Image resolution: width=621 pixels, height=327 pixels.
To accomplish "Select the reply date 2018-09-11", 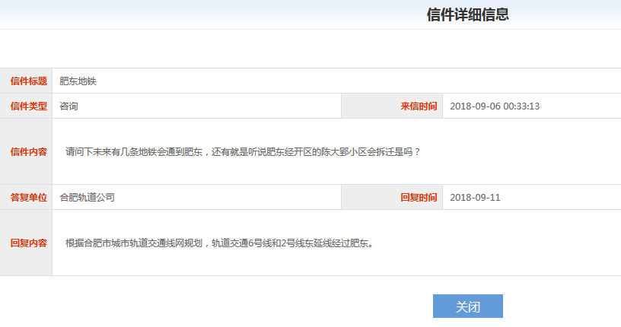I will click(475, 197).
